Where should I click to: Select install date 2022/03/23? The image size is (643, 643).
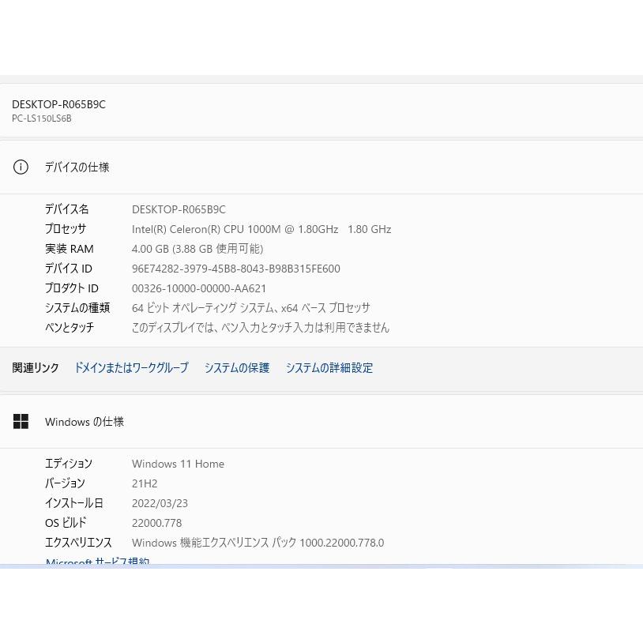pyautogui.click(x=160, y=503)
